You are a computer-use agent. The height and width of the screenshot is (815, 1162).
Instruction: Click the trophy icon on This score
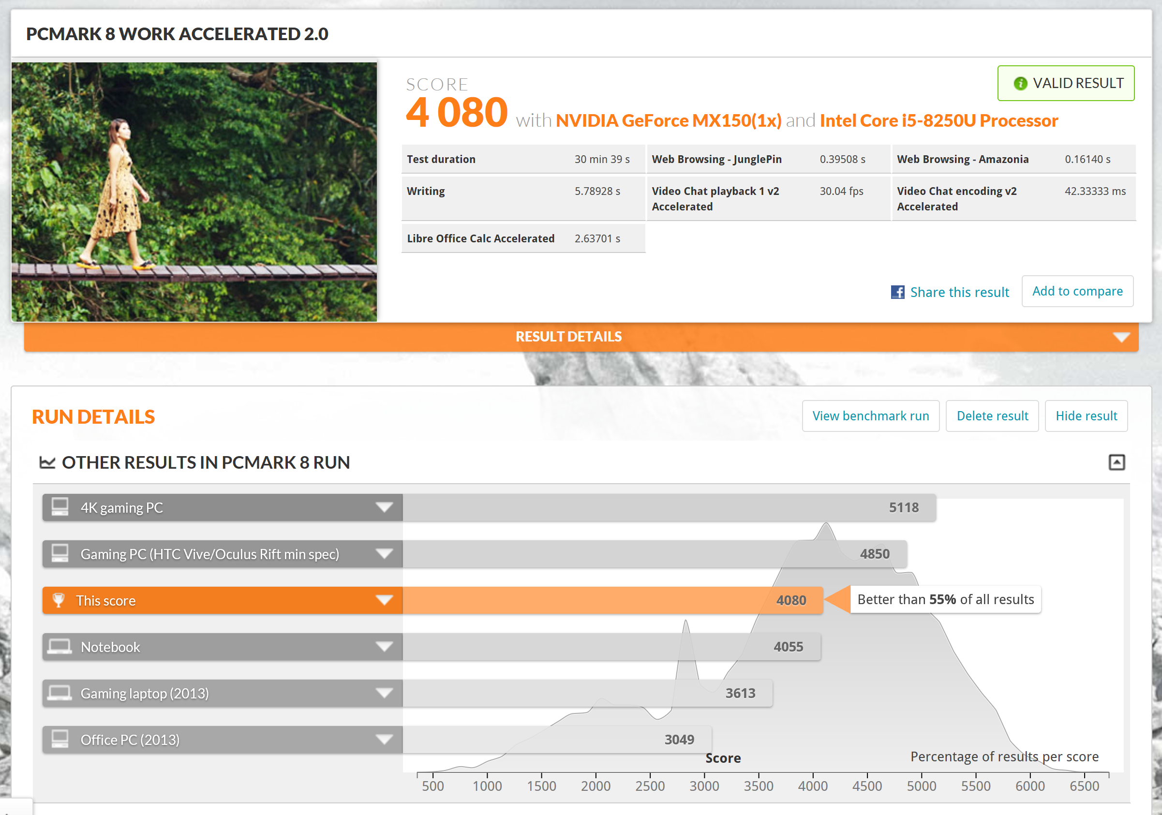tap(58, 600)
